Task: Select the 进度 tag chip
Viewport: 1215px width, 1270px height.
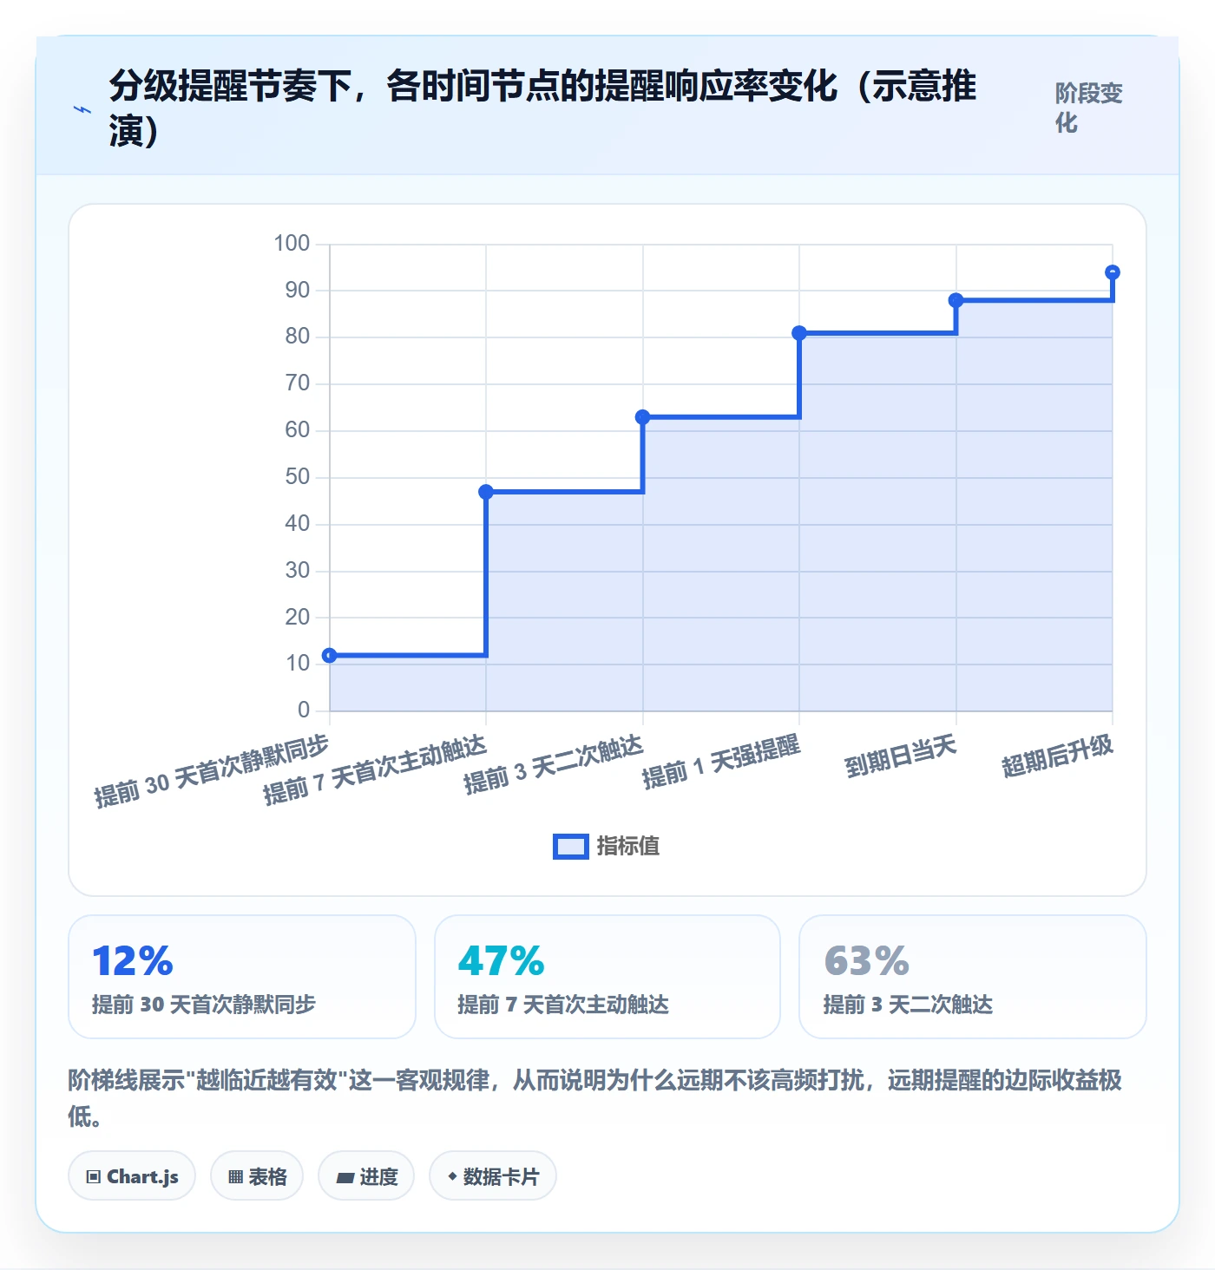Action: coord(366,1176)
